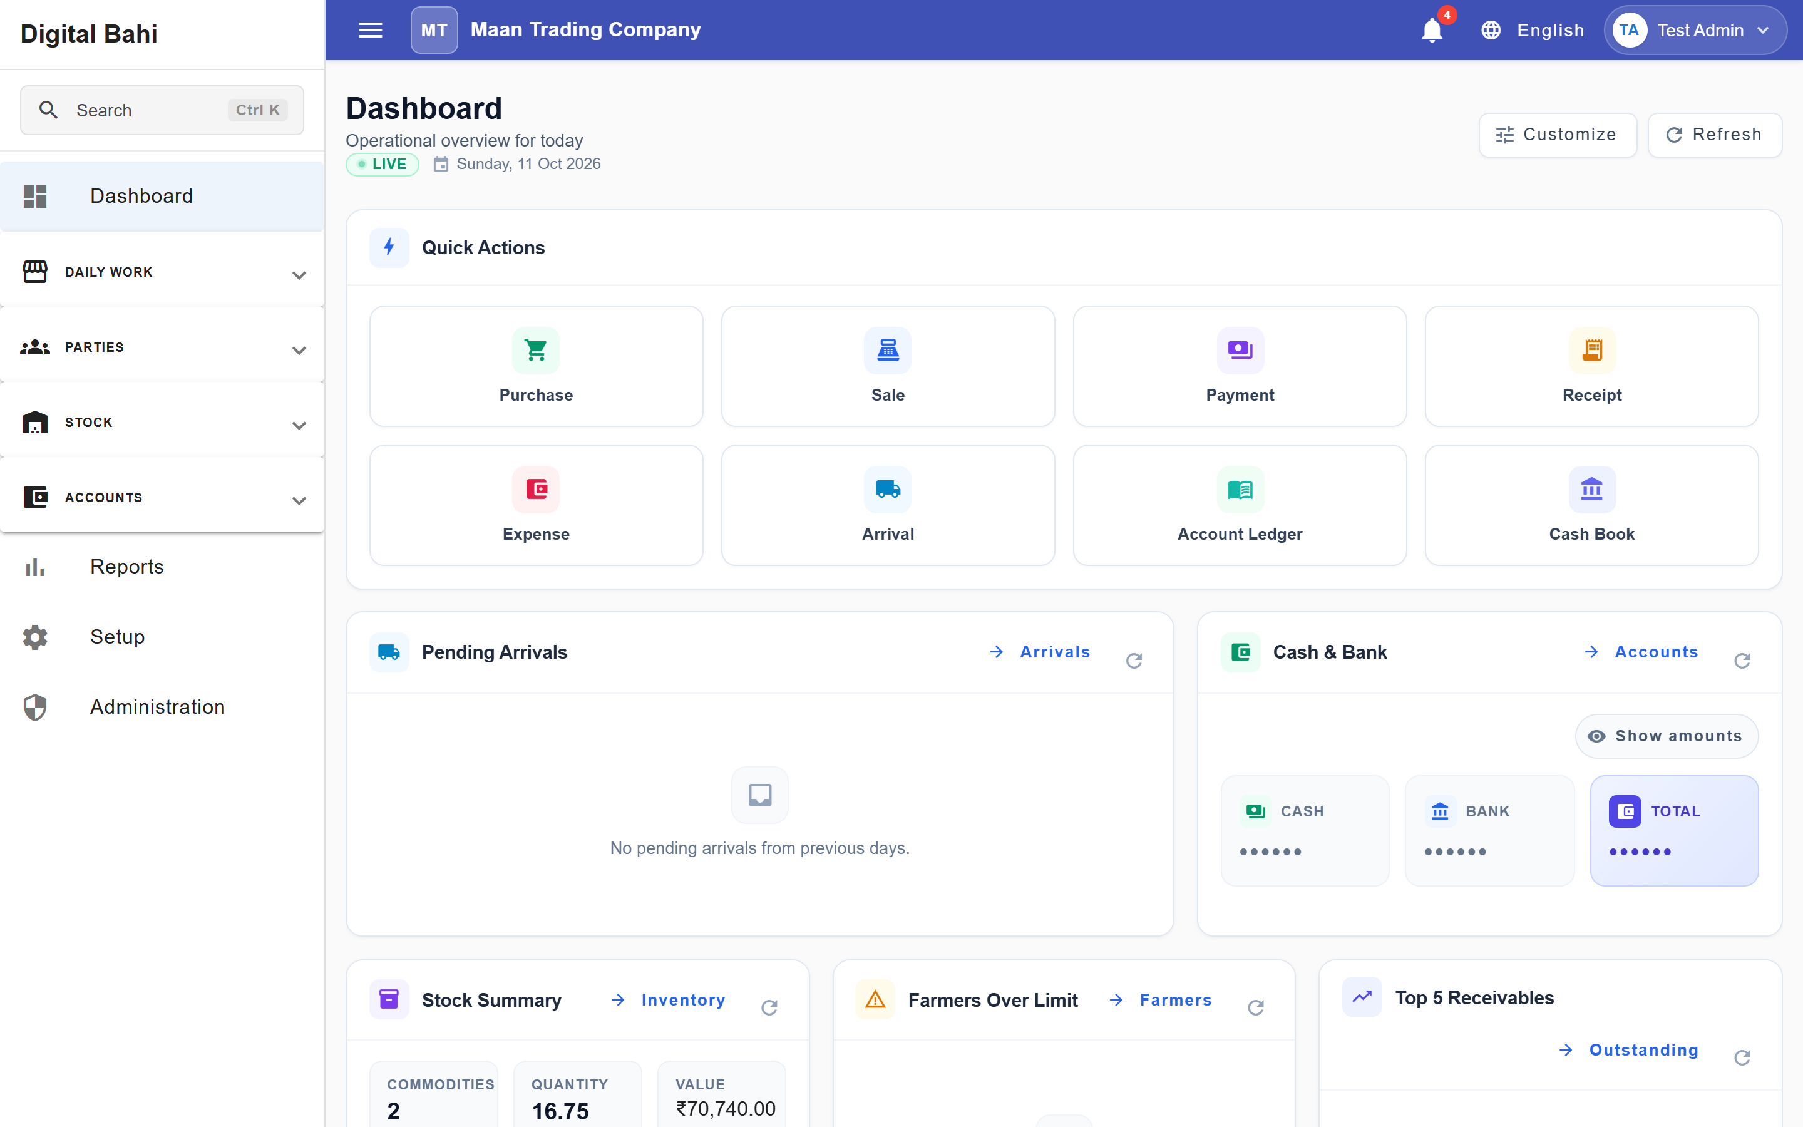The height and width of the screenshot is (1127, 1803).
Task: Open Administration from the sidebar
Action: tap(162, 707)
